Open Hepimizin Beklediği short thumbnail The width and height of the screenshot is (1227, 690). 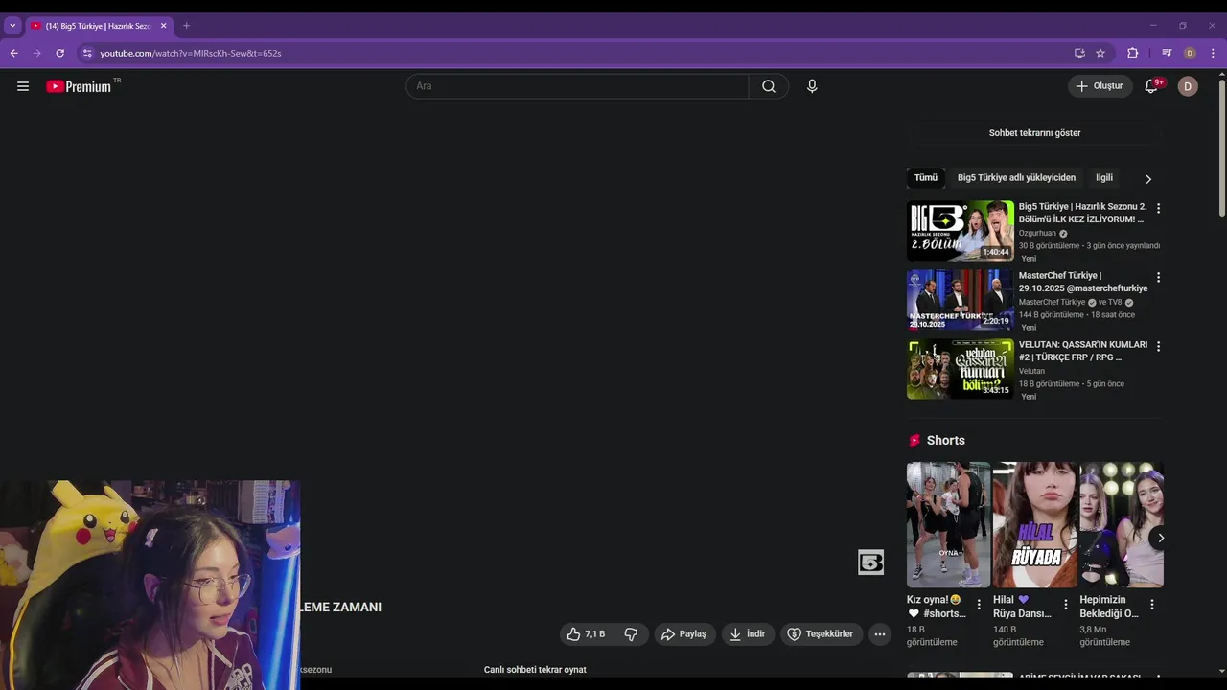coord(1122,525)
